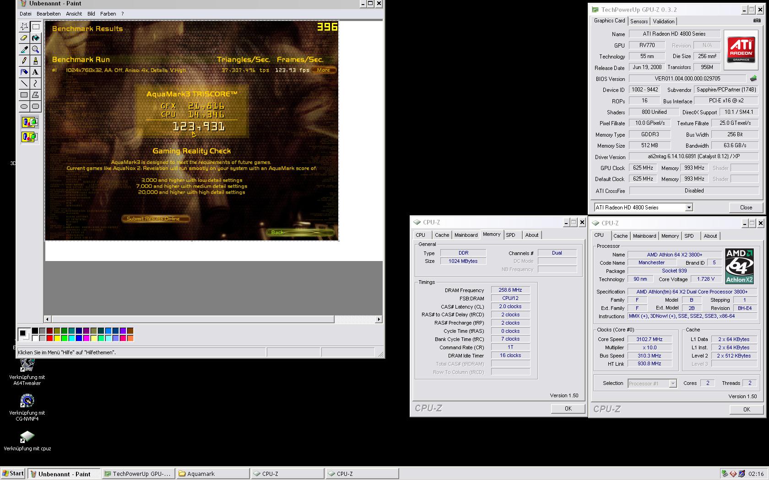Click the CAS# Latency value 2.0 clocks
The image size is (769, 480).
pyautogui.click(x=510, y=306)
